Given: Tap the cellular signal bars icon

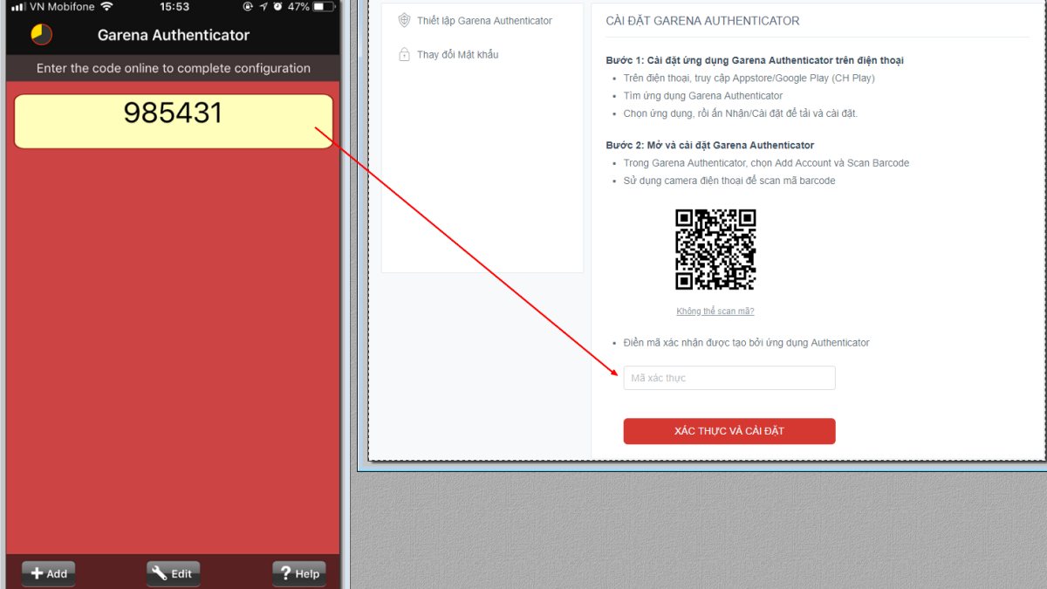Looking at the screenshot, I should pyautogui.click(x=17, y=7).
